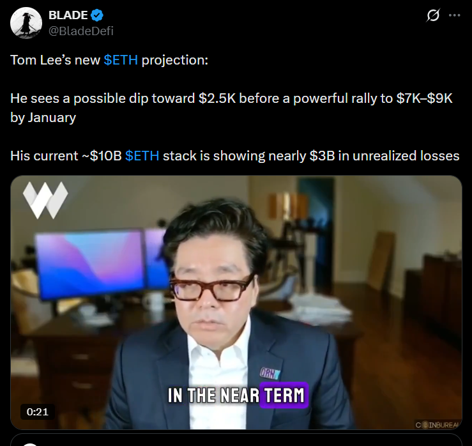Click the partially visible avatar in quoted post
472x446 pixels.
coord(30,444)
